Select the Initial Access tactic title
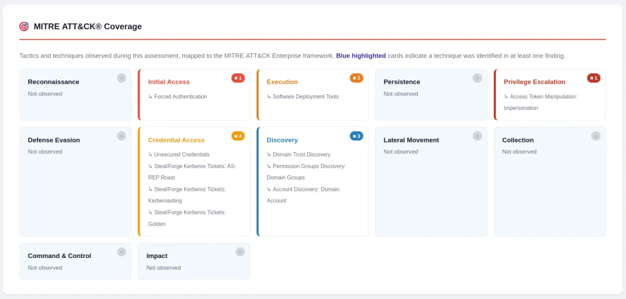626x299 pixels. [x=169, y=82]
